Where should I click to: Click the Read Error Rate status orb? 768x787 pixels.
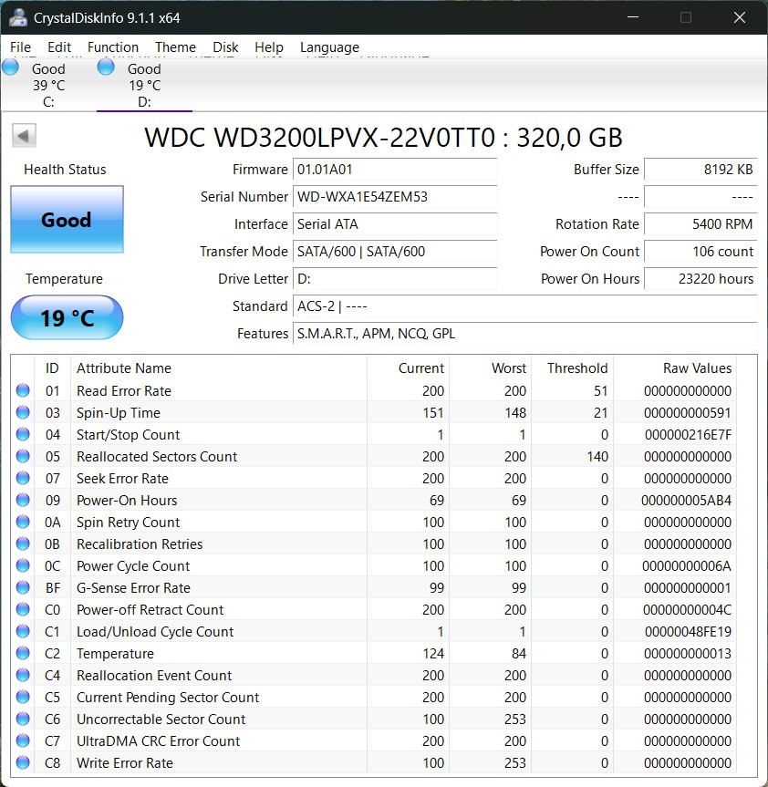point(24,391)
